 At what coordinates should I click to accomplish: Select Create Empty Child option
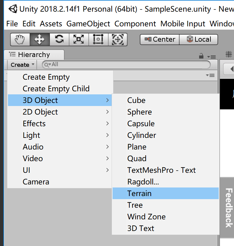(56, 89)
